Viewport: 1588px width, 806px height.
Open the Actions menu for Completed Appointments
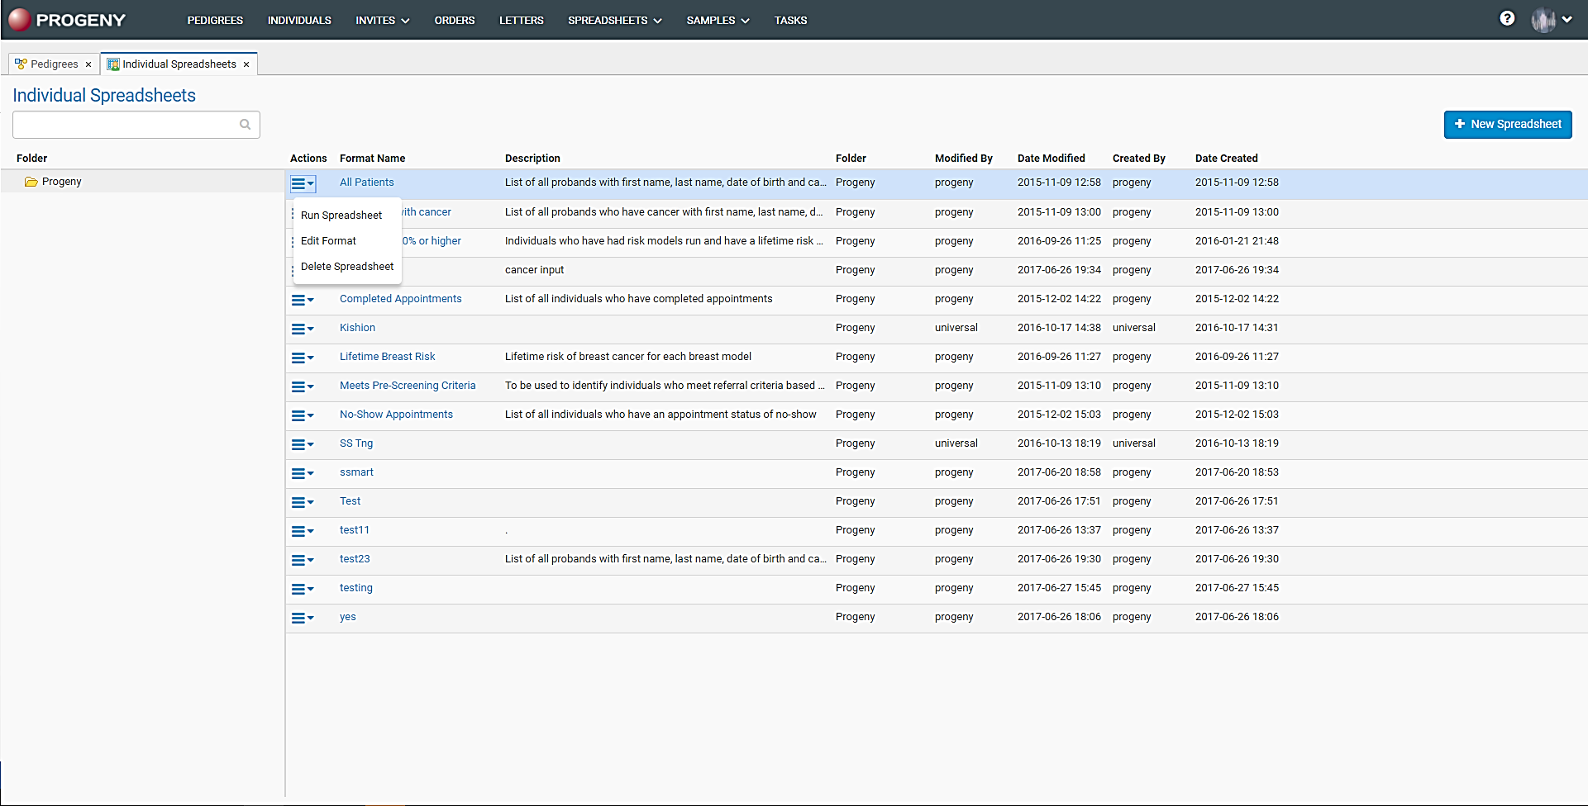[303, 300]
